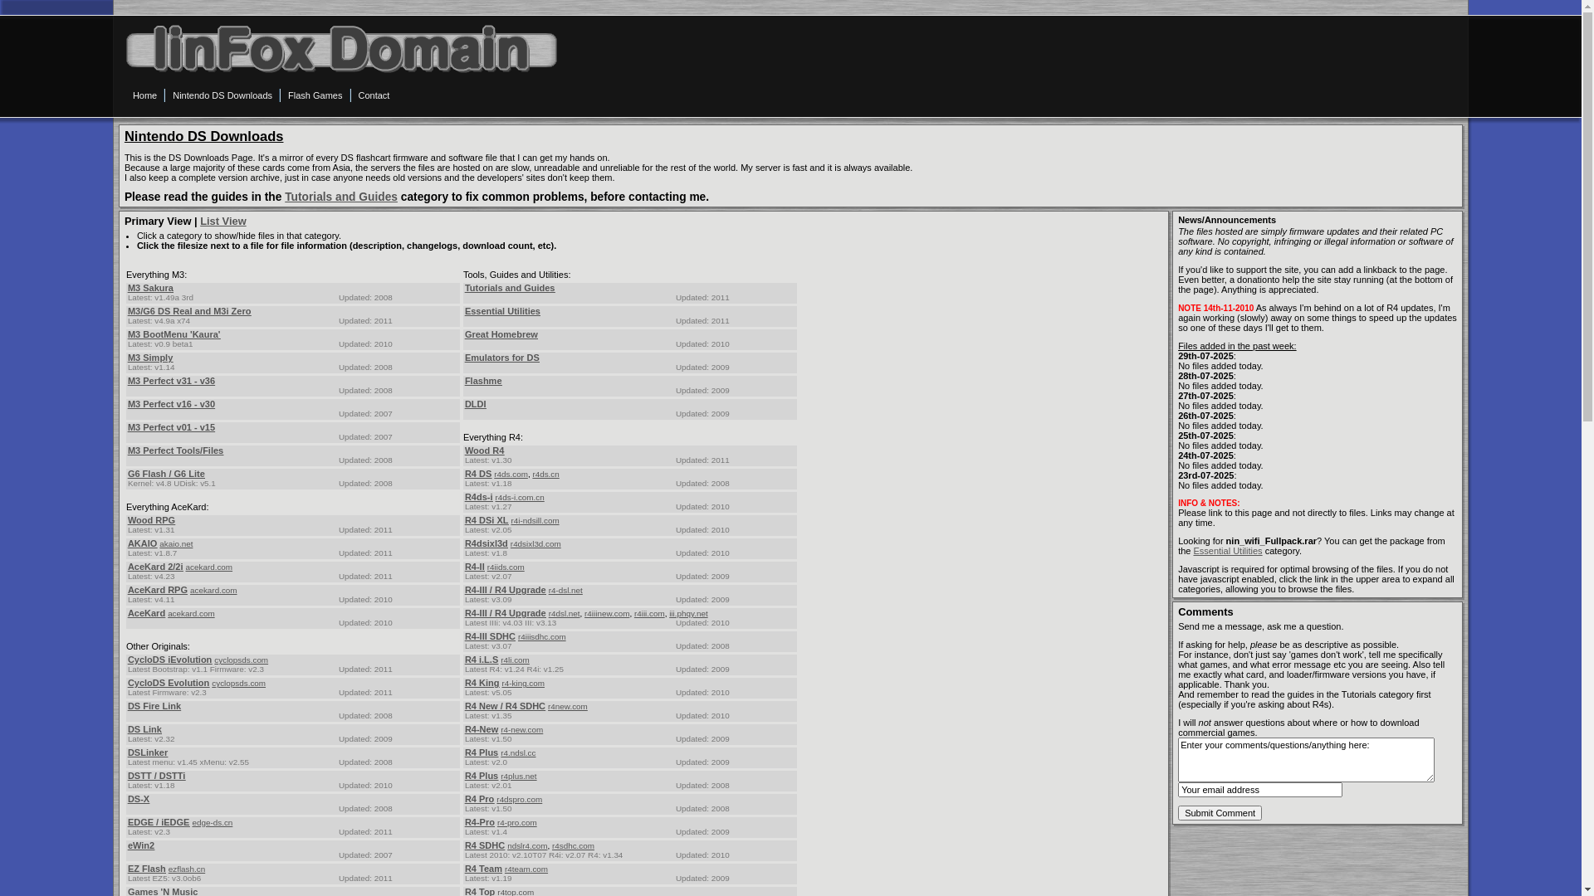Expand G6 Flash / G6 Lite category

[x=166, y=474]
